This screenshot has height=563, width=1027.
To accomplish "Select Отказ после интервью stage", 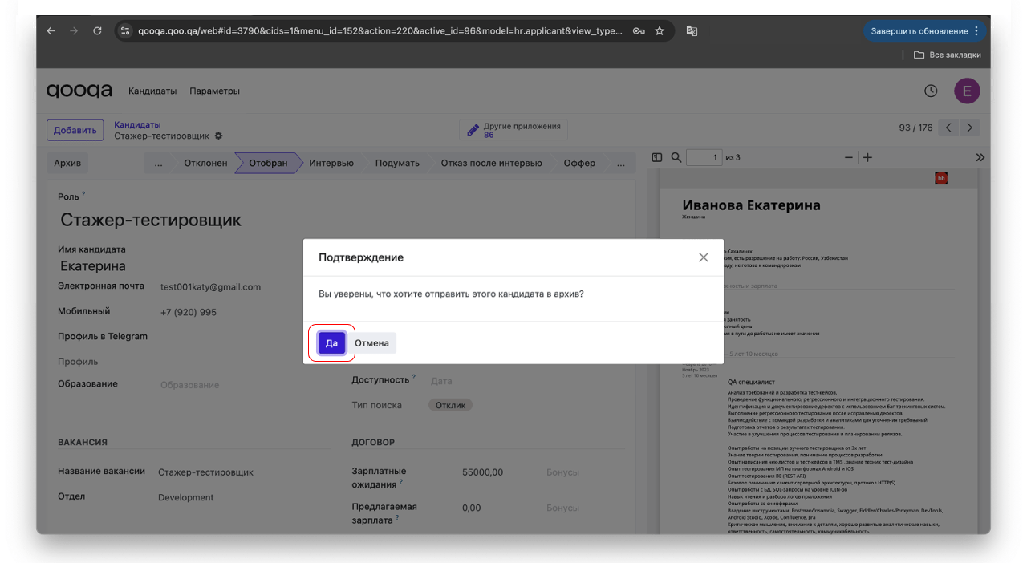I will (x=491, y=163).
